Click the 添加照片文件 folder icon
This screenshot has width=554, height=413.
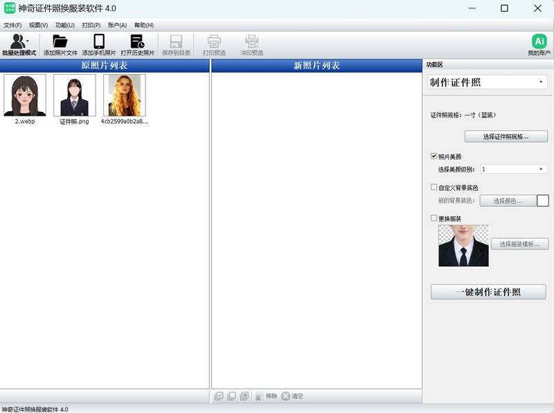pos(60,44)
